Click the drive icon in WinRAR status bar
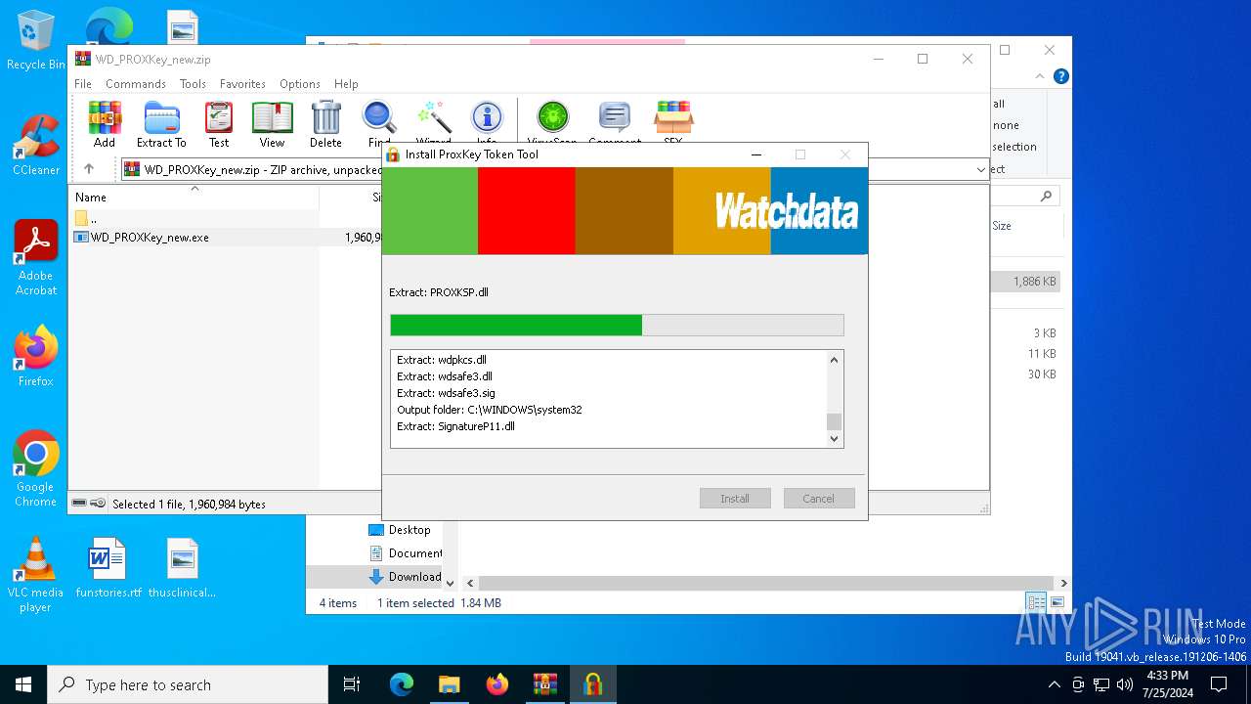This screenshot has height=704, width=1251. (79, 504)
